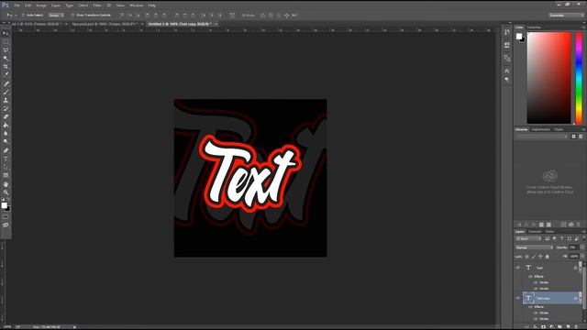Screen dimensions: 587x330
Task: Select the Quick Selection tool
Action: [x=6, y=58]
